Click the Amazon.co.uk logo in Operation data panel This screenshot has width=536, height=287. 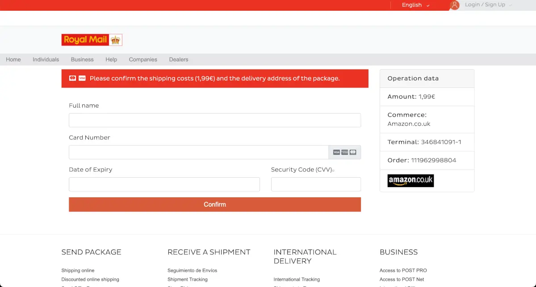410,180
